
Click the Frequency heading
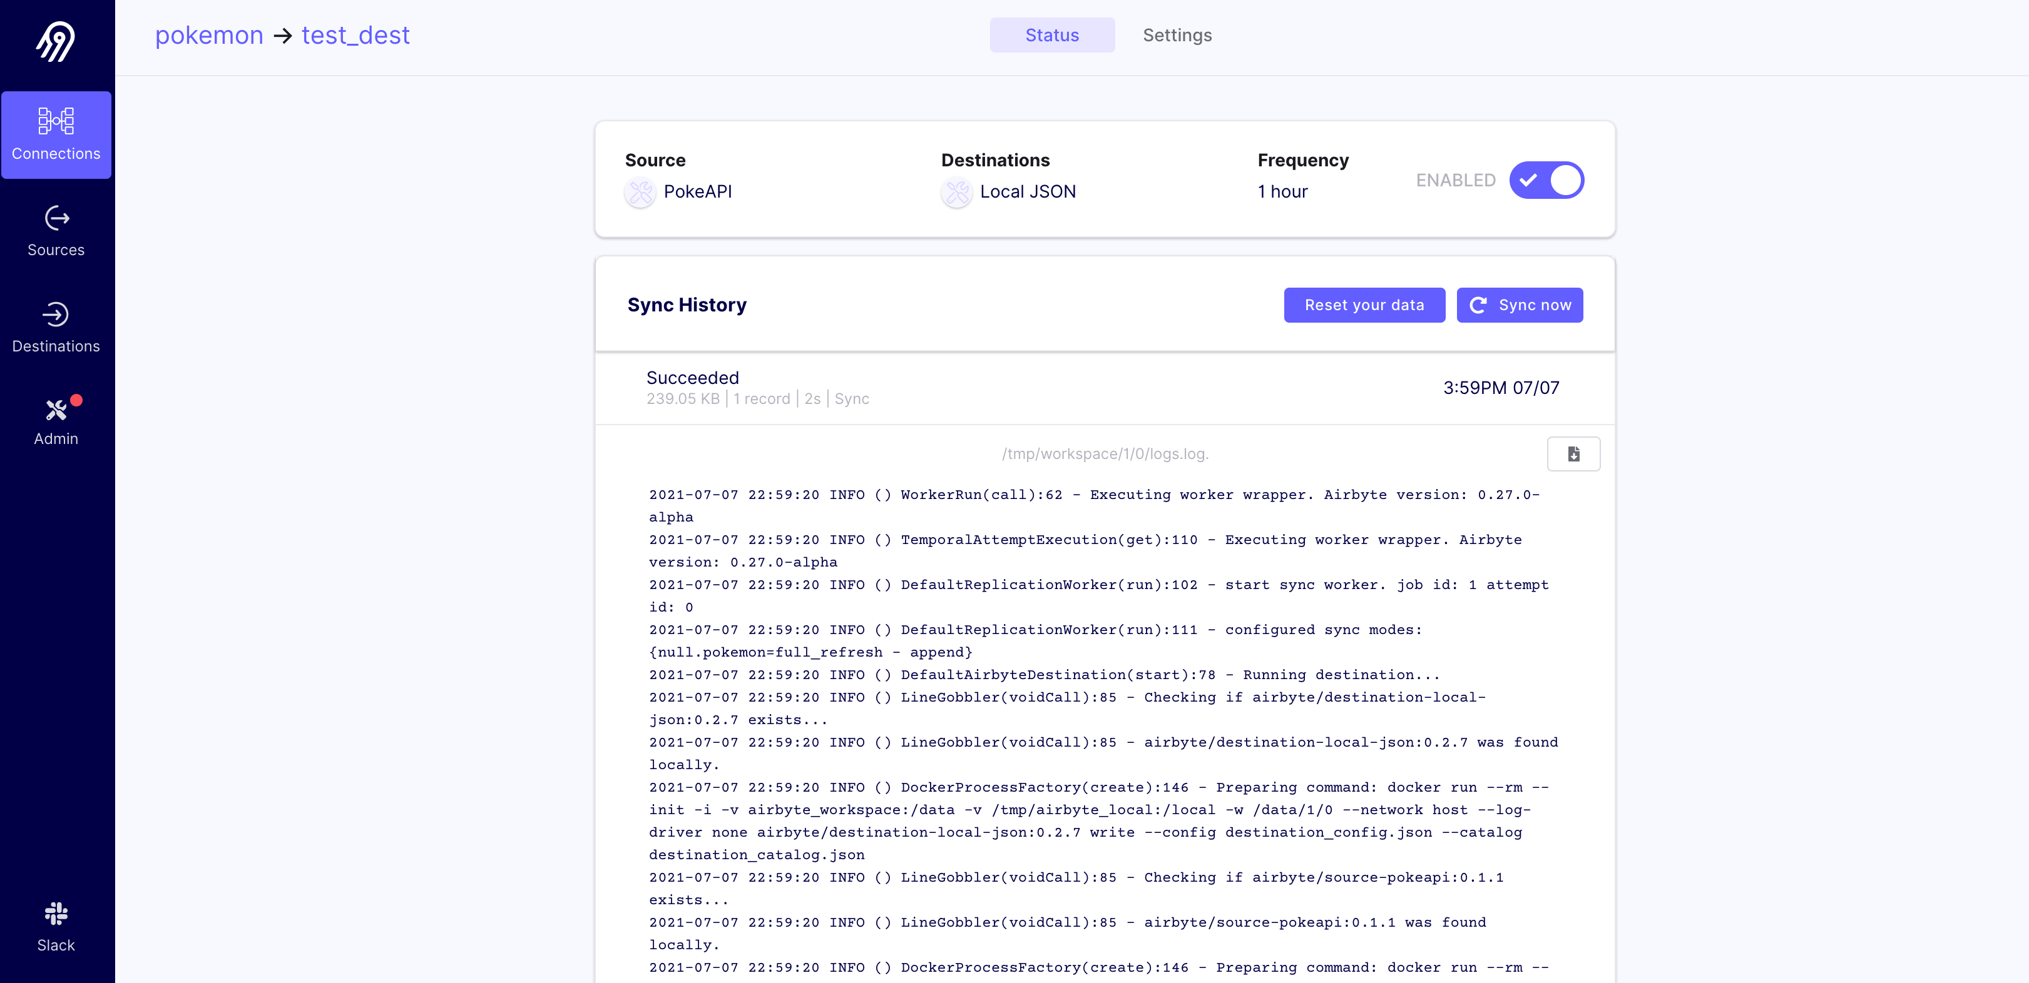[x=1303, y=161]
